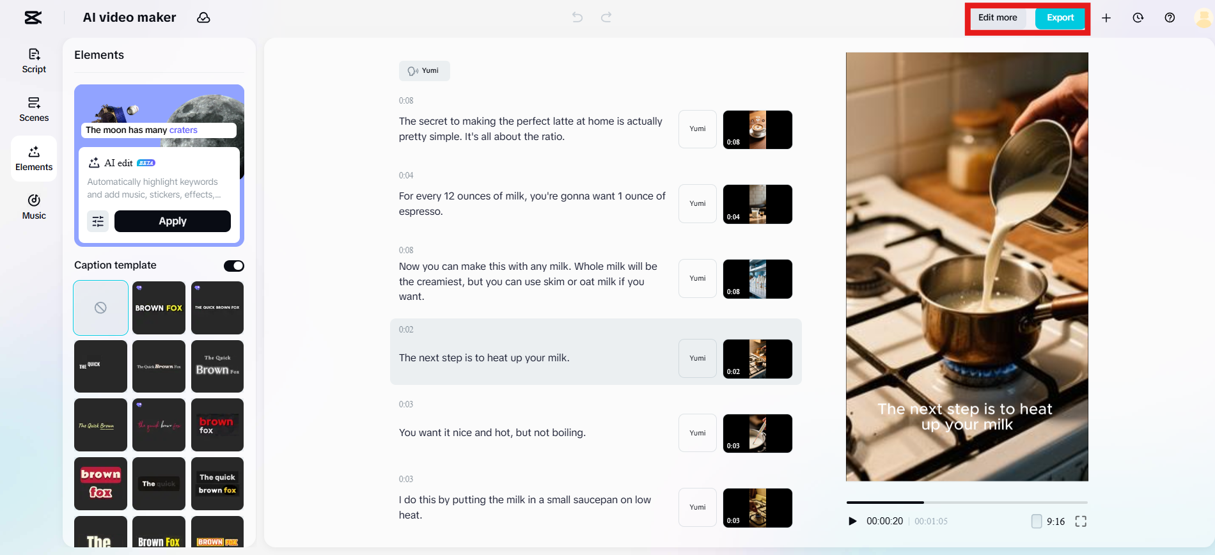Choose red boxed 'brown fox' bubble template
The image size is (1215, 555).
click(100, 483)
